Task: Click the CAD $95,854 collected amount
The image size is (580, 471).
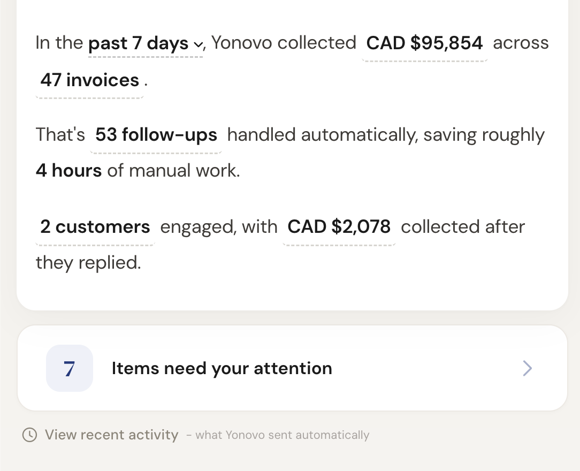Action: pyautogui.click(x=424, y=43)
